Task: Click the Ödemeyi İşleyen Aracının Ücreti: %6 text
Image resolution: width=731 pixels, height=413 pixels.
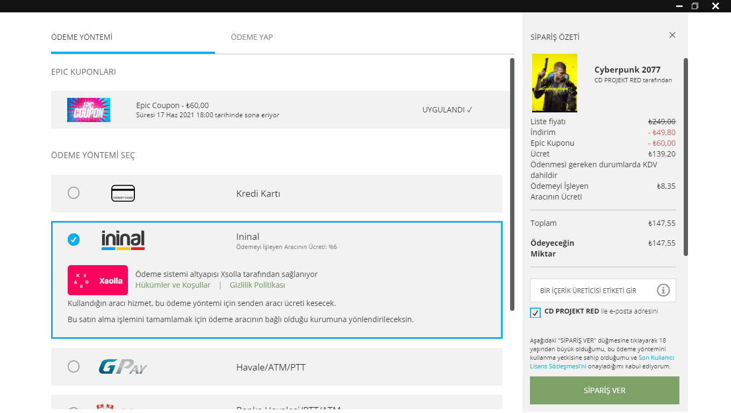Action: [x=286, y=247]
